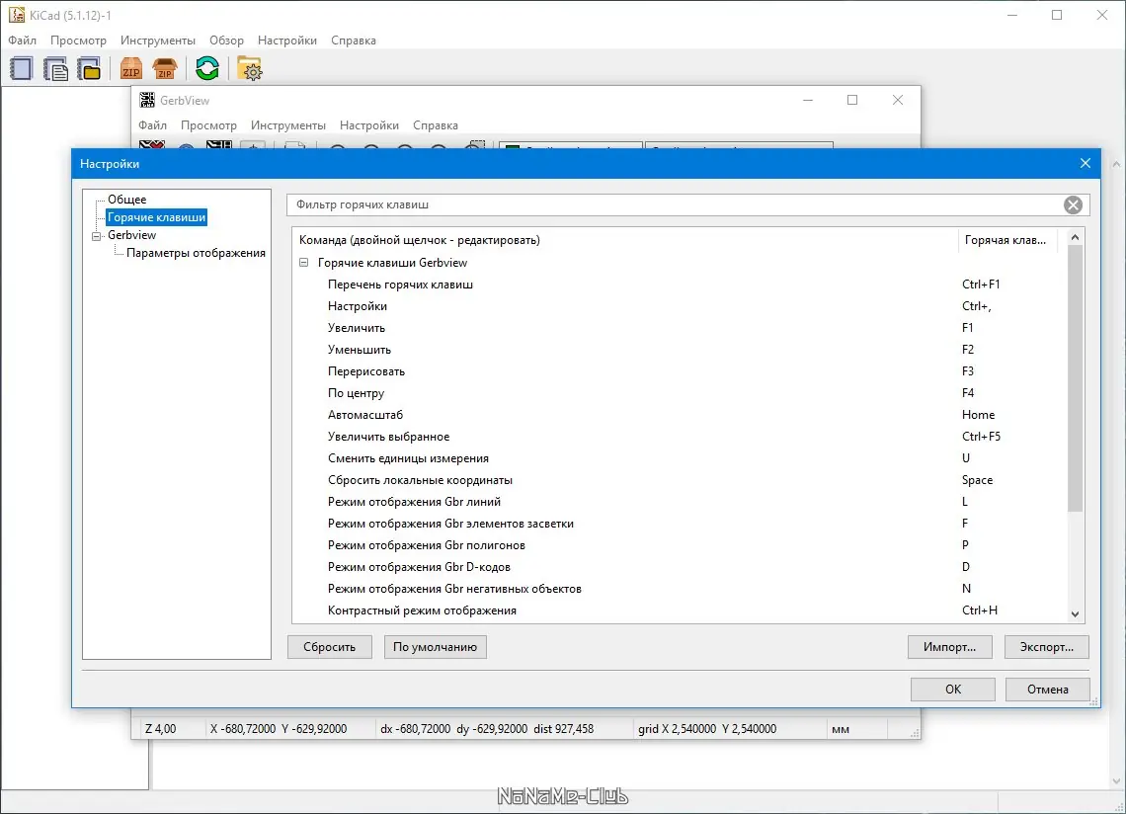Select Режим отображения Gbr элементов засветки row
The image size is (1126, 814).
pyautogui.click(x=681, y=524)
